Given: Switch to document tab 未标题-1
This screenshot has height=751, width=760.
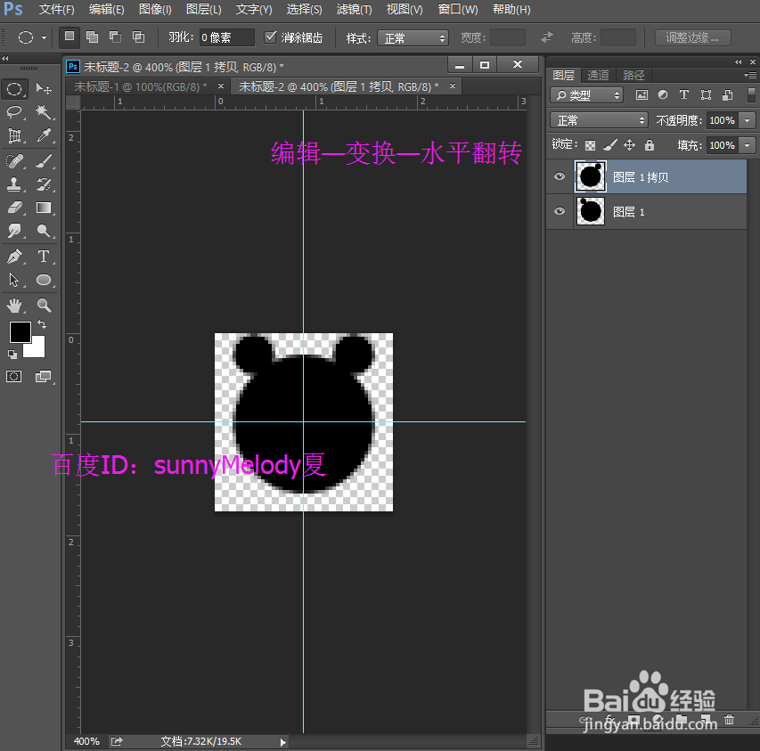Looking at the screenshot, I should click(141, 86).
